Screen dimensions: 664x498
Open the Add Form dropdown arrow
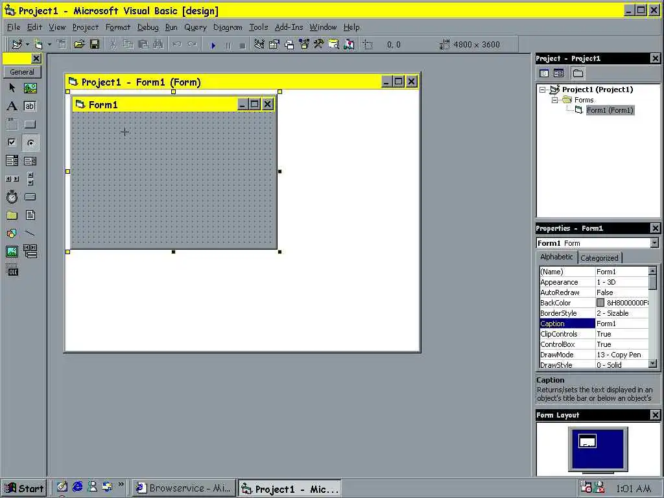(49, 44)
